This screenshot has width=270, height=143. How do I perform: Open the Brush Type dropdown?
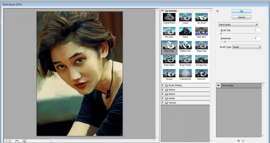coord(247,47)
